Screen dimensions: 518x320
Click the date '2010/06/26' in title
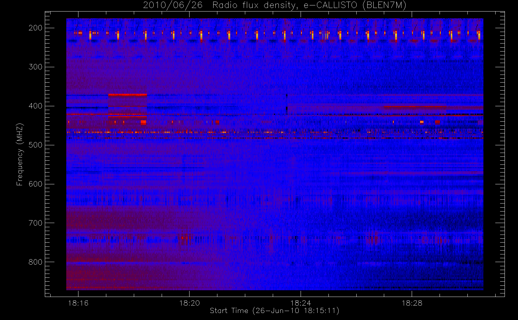click(x=173, y=5)
